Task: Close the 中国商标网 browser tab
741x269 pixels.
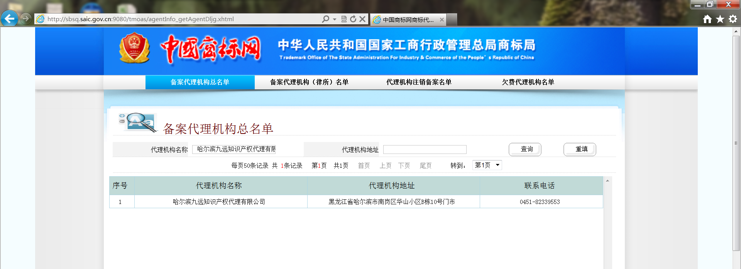Action: (442, 20)
